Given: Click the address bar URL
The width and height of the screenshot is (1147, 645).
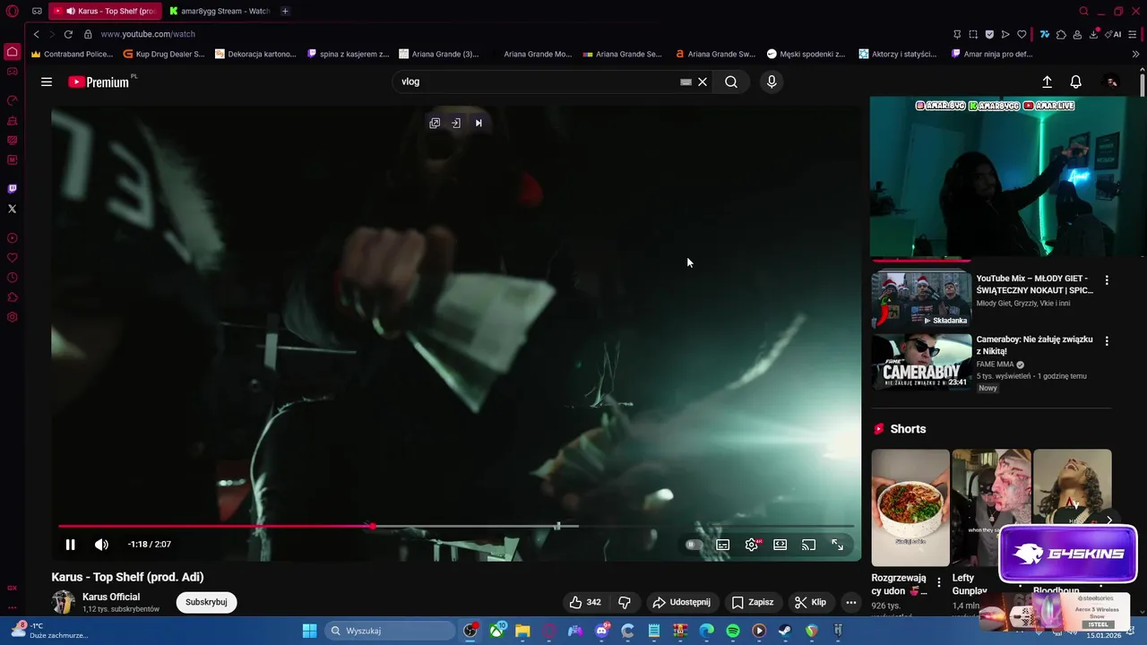Looking at the screenshot, I should [x=148, y=34].
